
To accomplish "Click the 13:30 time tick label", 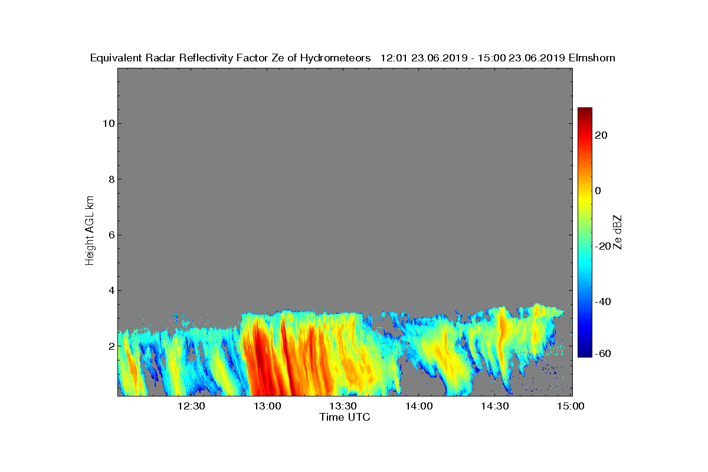I will (343, 406).
